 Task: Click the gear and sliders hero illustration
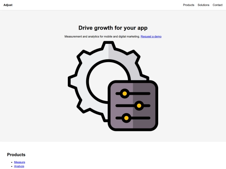pos(113,86)
